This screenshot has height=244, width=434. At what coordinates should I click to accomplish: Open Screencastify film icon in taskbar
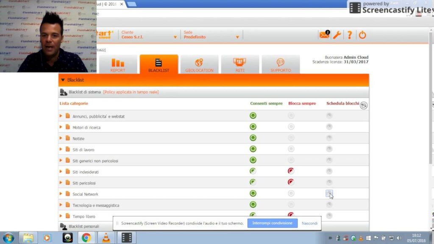click(126, 238)
